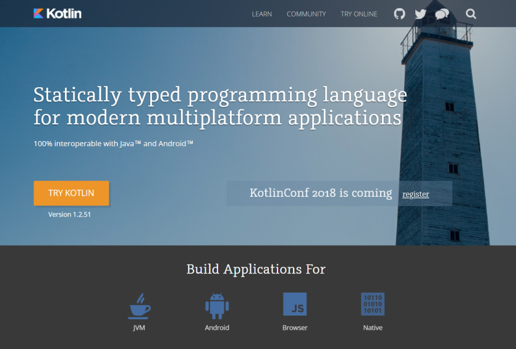The image size is (516, 349).
Task: Click the Version 1.2.51 text
Action: click(69, 215)
